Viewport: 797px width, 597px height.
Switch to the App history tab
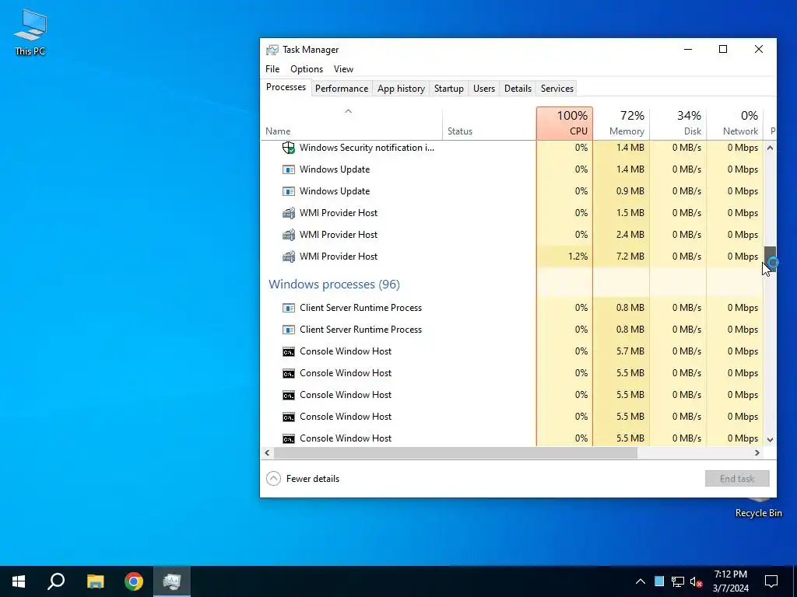click(x=401, y=89)
